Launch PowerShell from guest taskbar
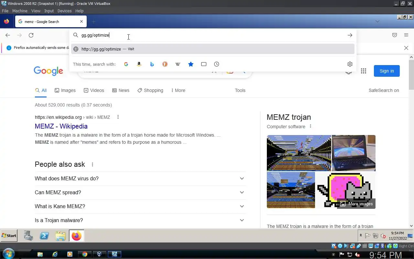 [44, 236]
